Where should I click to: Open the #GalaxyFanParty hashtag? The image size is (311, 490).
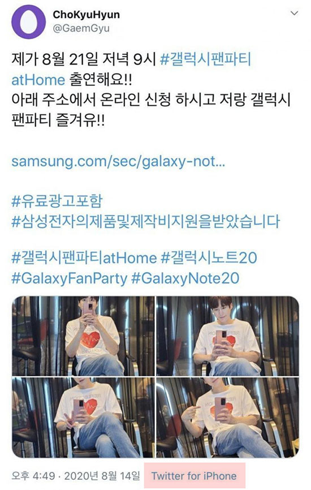click(70, 278)
